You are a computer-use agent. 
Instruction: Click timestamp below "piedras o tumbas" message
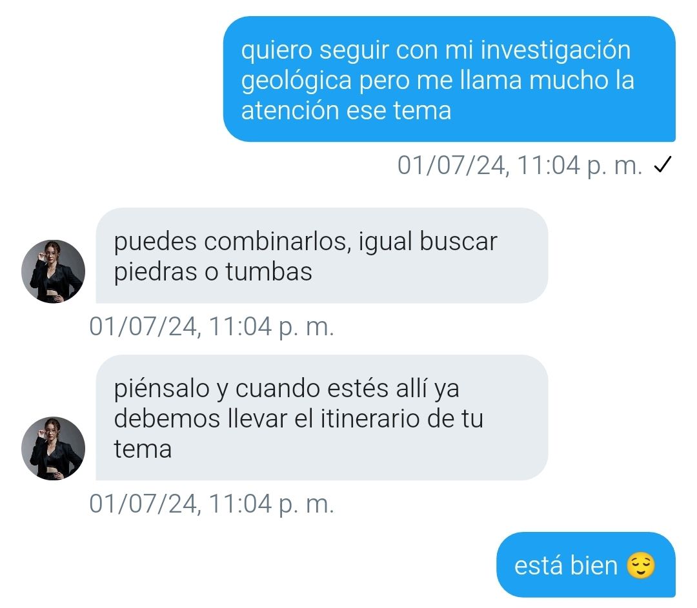(x=212, y=326)
